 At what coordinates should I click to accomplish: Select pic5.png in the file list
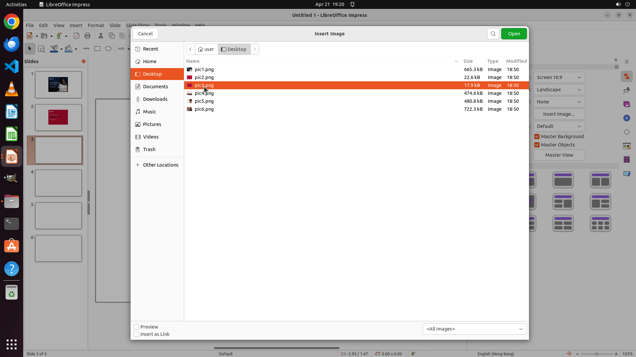[204, 101]
